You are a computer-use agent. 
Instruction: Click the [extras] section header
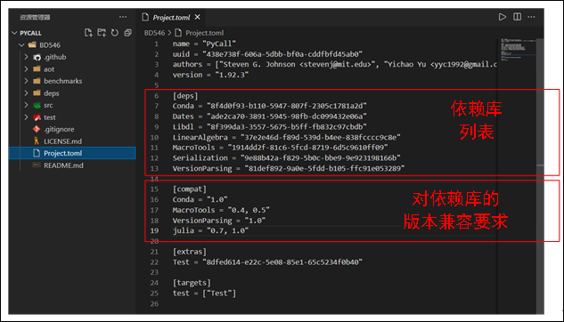click(189, 252)
